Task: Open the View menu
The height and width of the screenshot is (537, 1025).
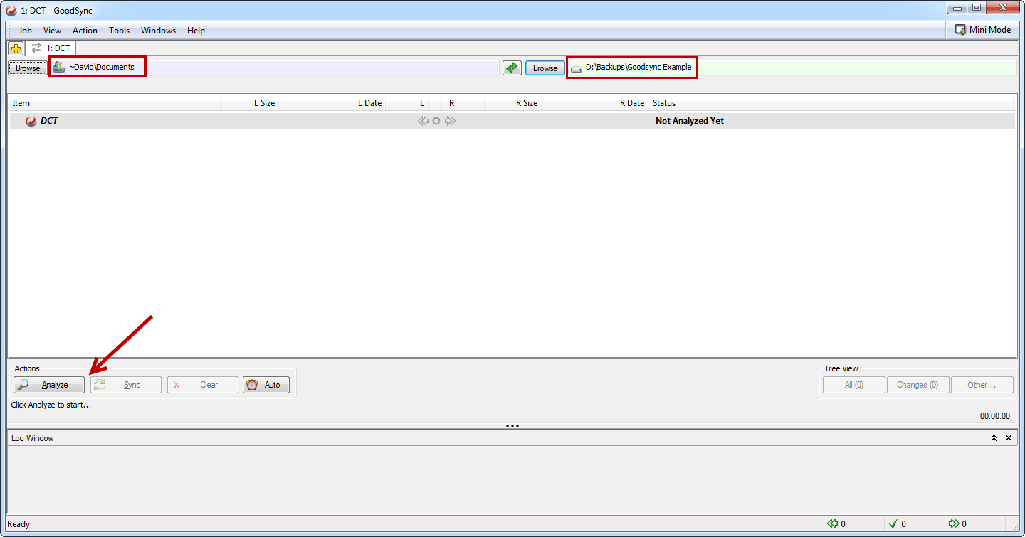Action: pyautogui.click(x=52, y=31)
